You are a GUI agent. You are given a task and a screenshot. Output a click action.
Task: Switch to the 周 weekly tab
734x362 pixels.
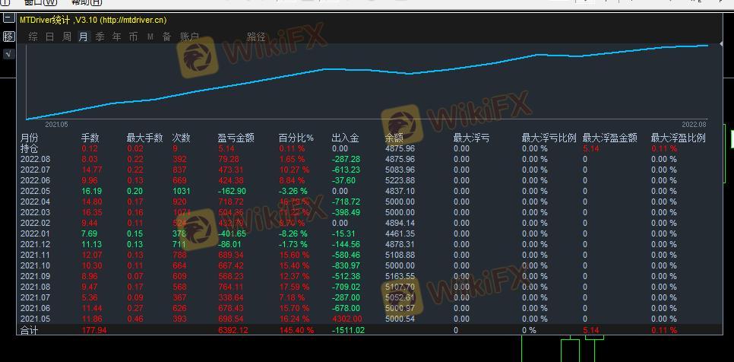point(66,37)
